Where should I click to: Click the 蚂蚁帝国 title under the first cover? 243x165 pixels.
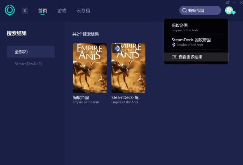click(x=81, y=97)
